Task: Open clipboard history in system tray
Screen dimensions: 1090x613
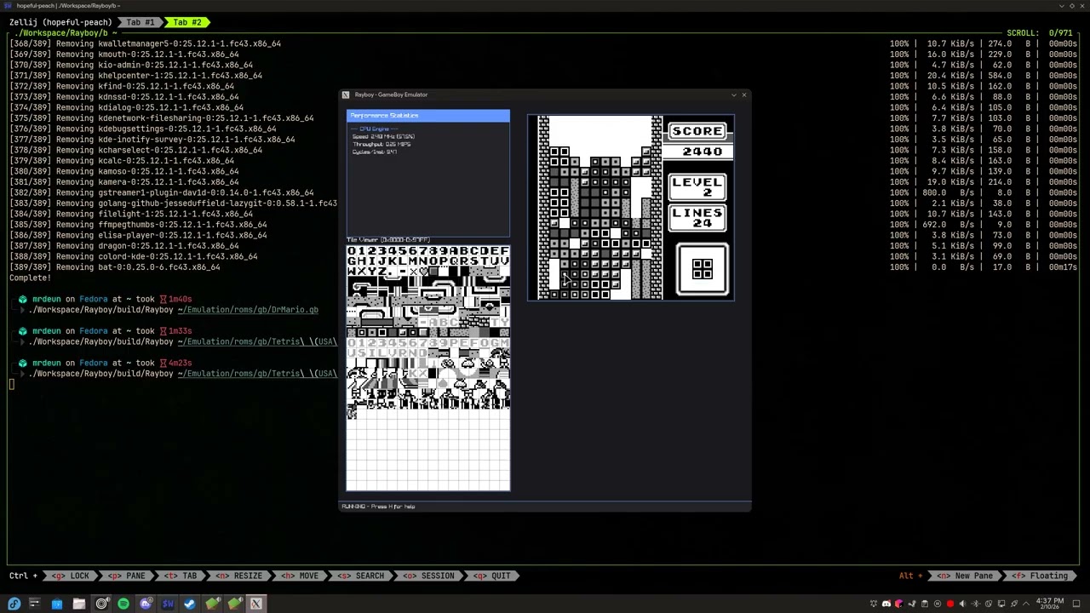Action: tap(925, 604)
